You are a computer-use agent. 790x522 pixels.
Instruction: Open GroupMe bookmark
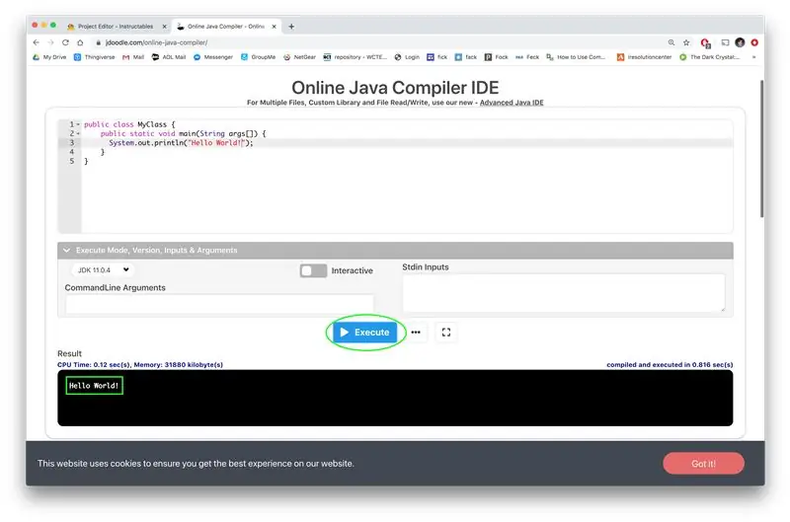point(258,57)
